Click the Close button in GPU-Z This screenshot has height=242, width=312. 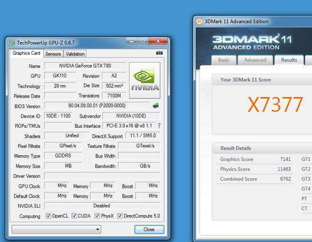149,229
